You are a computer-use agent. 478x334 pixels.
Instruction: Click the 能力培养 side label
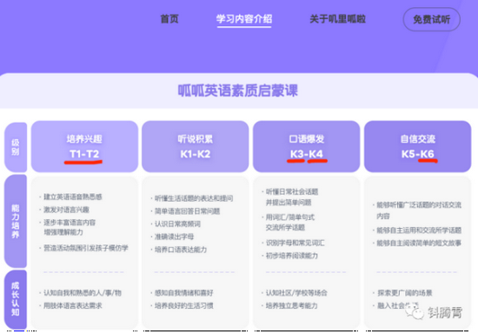pos(16,221)
